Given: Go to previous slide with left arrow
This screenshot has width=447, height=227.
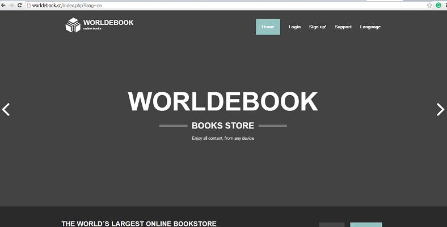Looking at the screenshot, I should pyautogui.click(x=6, y=109).
